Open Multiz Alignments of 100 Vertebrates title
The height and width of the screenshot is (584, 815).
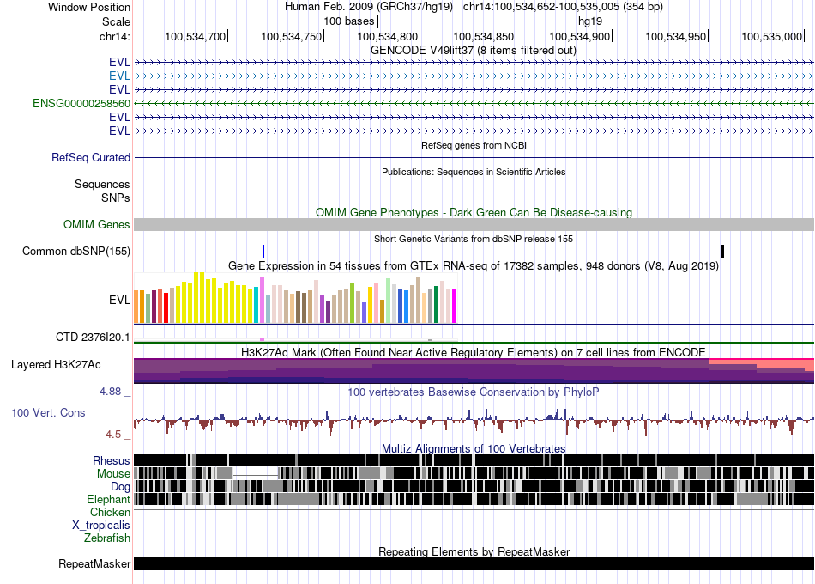473,448
